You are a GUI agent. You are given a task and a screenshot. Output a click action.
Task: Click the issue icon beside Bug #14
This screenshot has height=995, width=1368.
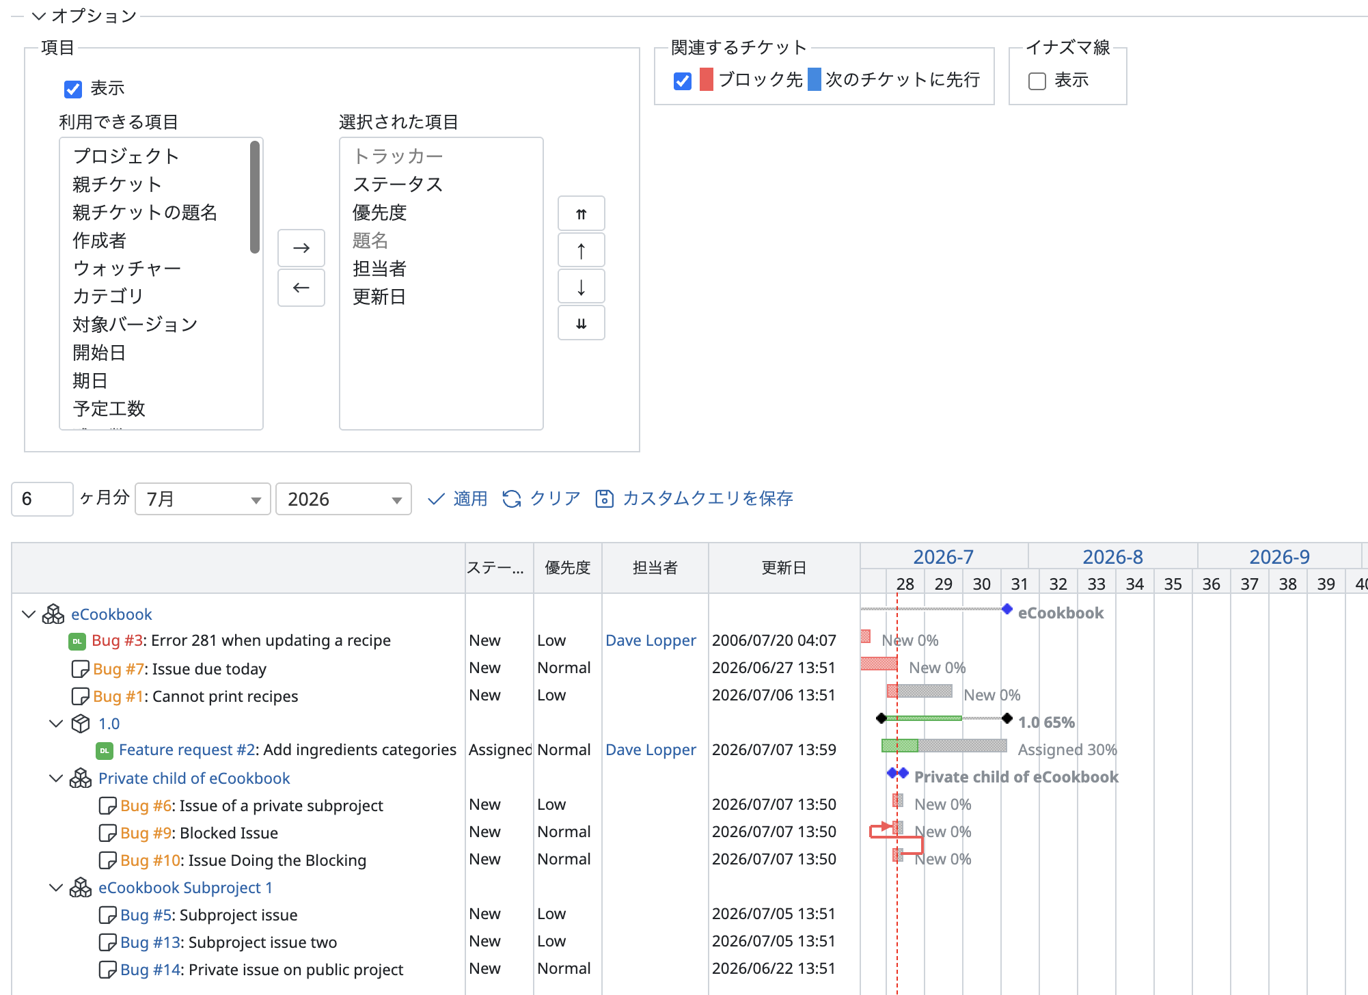click(x=108, y=969)
